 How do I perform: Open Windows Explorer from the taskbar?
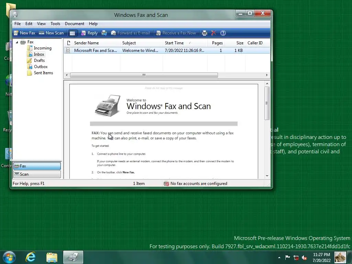52,257
